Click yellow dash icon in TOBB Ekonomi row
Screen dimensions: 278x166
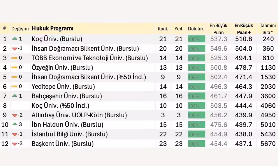click(14, 58)
